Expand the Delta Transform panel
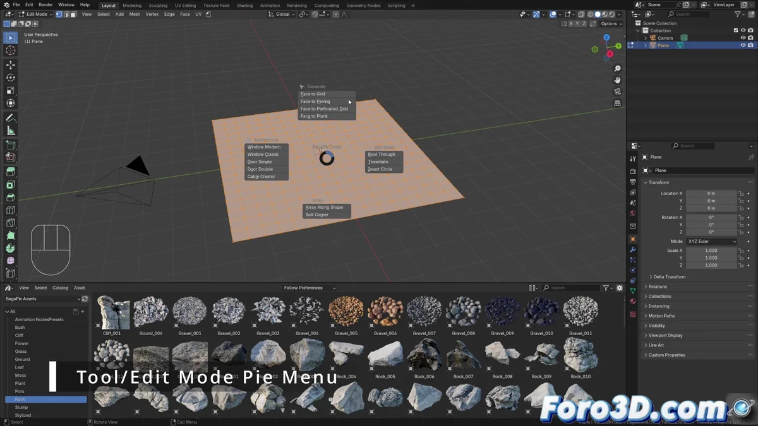The width and height of the screenshot is (758, 426). pos(669,276)
